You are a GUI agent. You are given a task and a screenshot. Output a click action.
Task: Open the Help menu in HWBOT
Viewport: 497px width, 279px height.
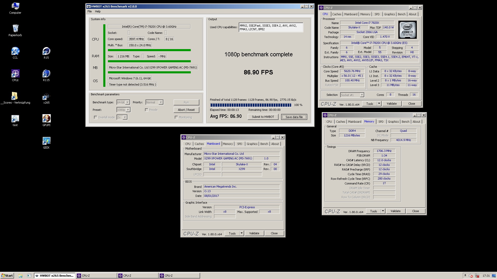(98, 11)
